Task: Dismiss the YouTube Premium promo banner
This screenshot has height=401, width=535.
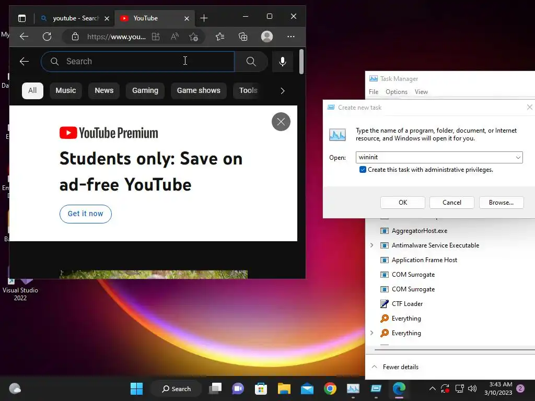Action: pos(281,122)
